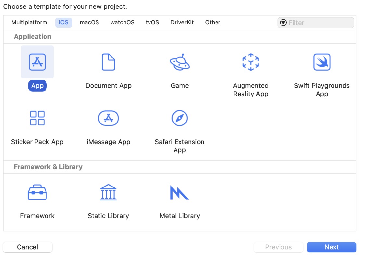Click the Cancel button
Image resolution: width=366 pixels, height=258 pixels.
pyautogui.click(x=28, y=247)
